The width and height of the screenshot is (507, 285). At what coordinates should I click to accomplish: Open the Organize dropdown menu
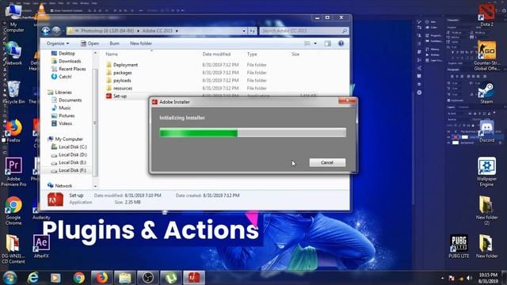58,44
